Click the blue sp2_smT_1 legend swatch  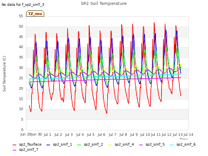(x=48, y=145)
